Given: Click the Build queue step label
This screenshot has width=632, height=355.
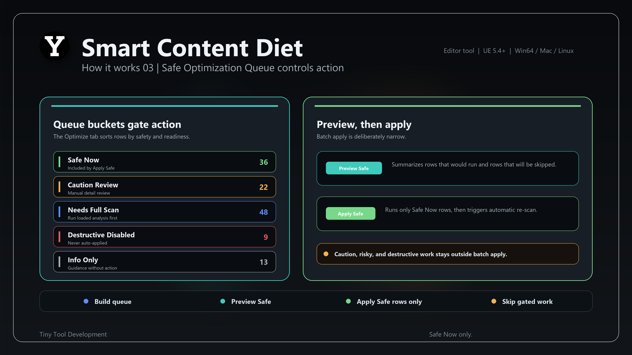Looking at the screenshot, I should point(113,301).
